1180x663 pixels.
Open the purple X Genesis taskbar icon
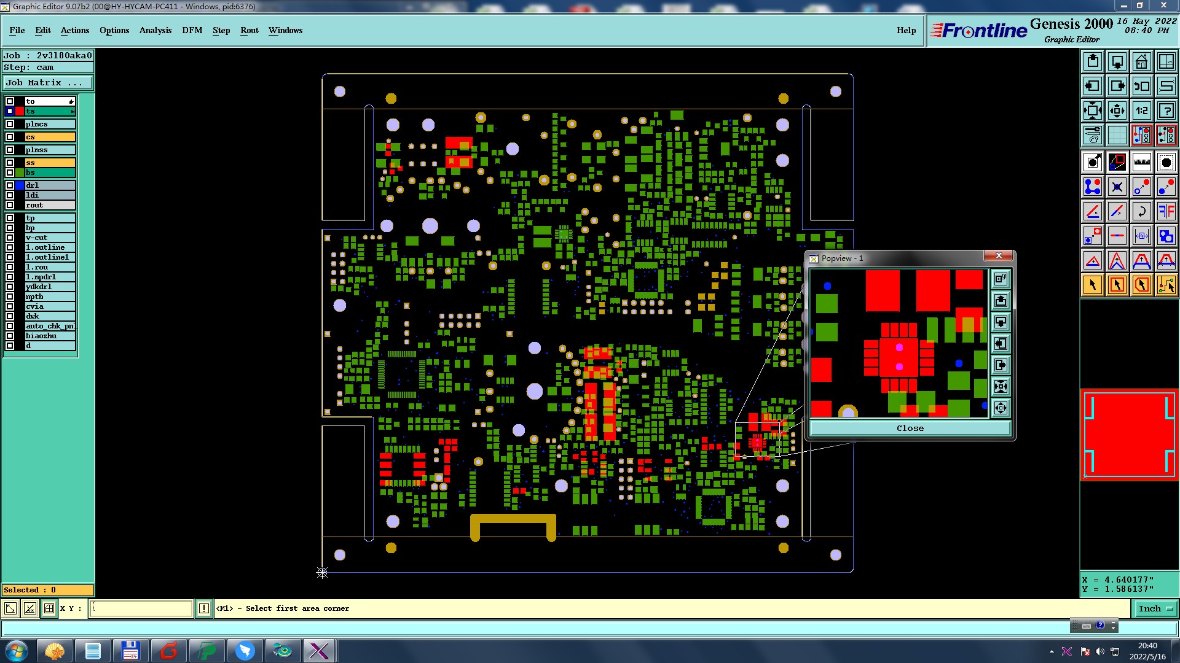point(319,651)
